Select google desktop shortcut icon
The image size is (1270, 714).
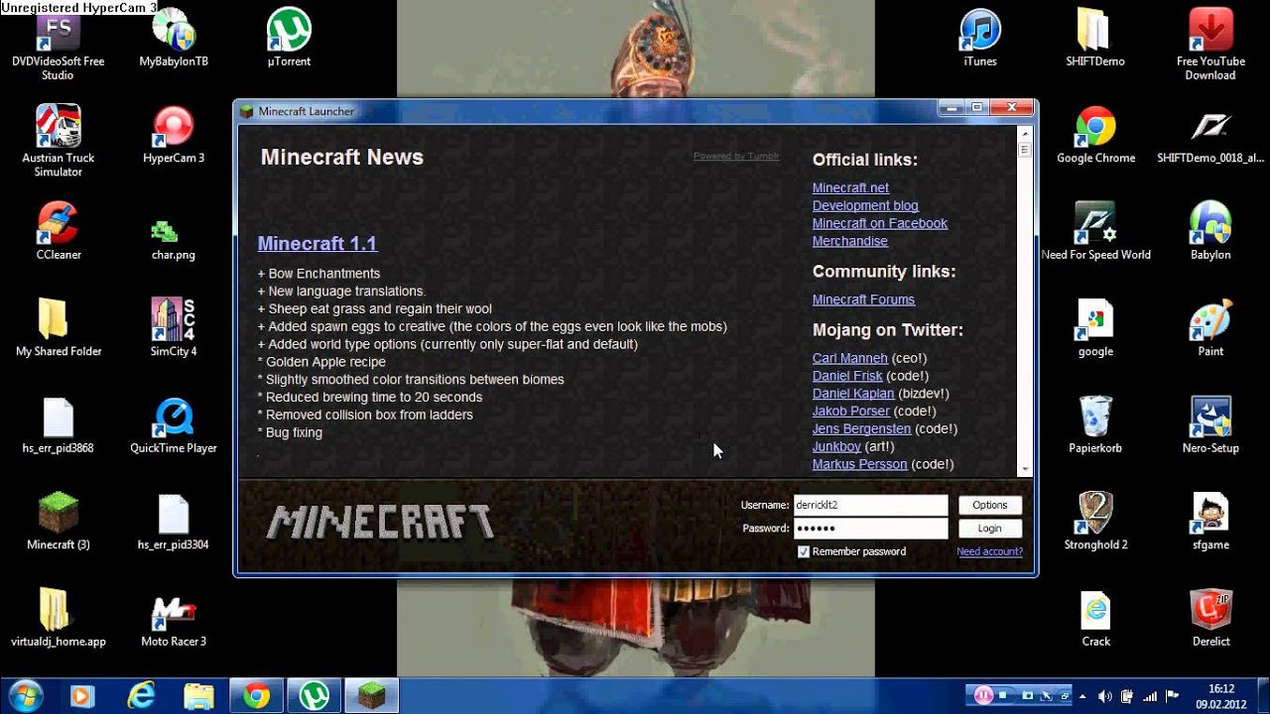coord(1095,327)
